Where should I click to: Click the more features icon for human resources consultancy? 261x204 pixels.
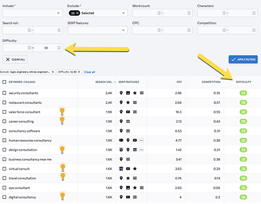[x=141, y=140]
